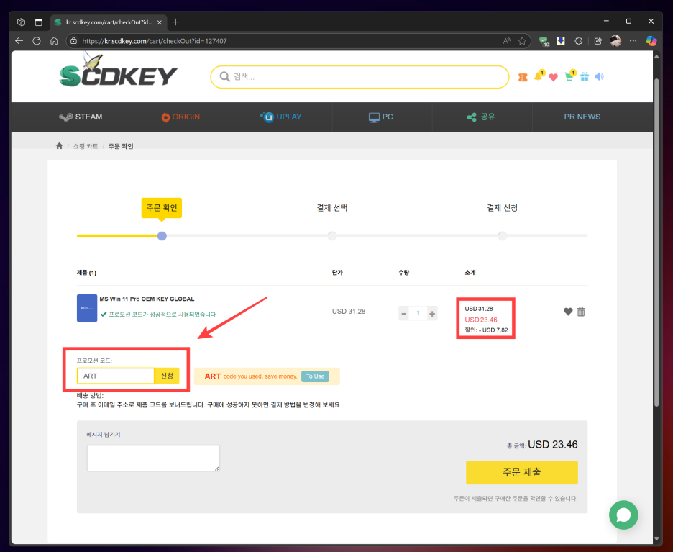Select the kr.scdkey.com browser tab

[108, 22]
